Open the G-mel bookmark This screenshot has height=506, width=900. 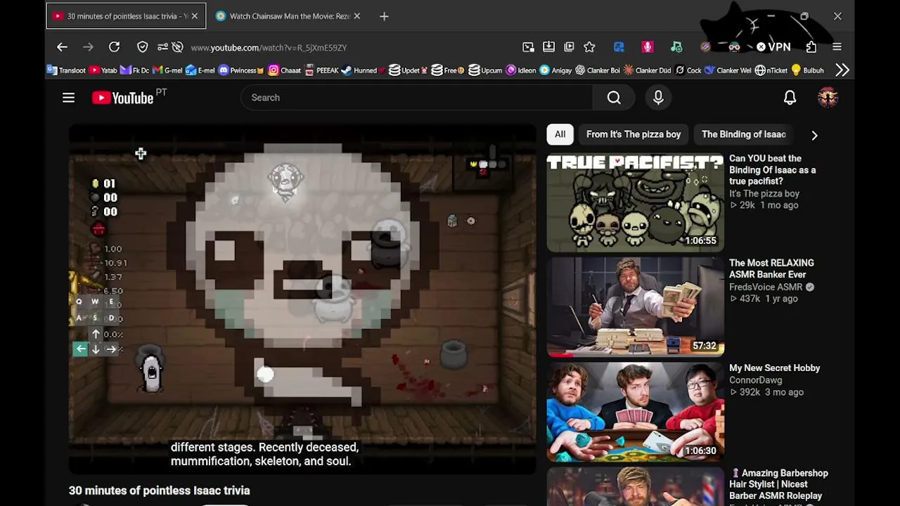(x=167, y=70)
